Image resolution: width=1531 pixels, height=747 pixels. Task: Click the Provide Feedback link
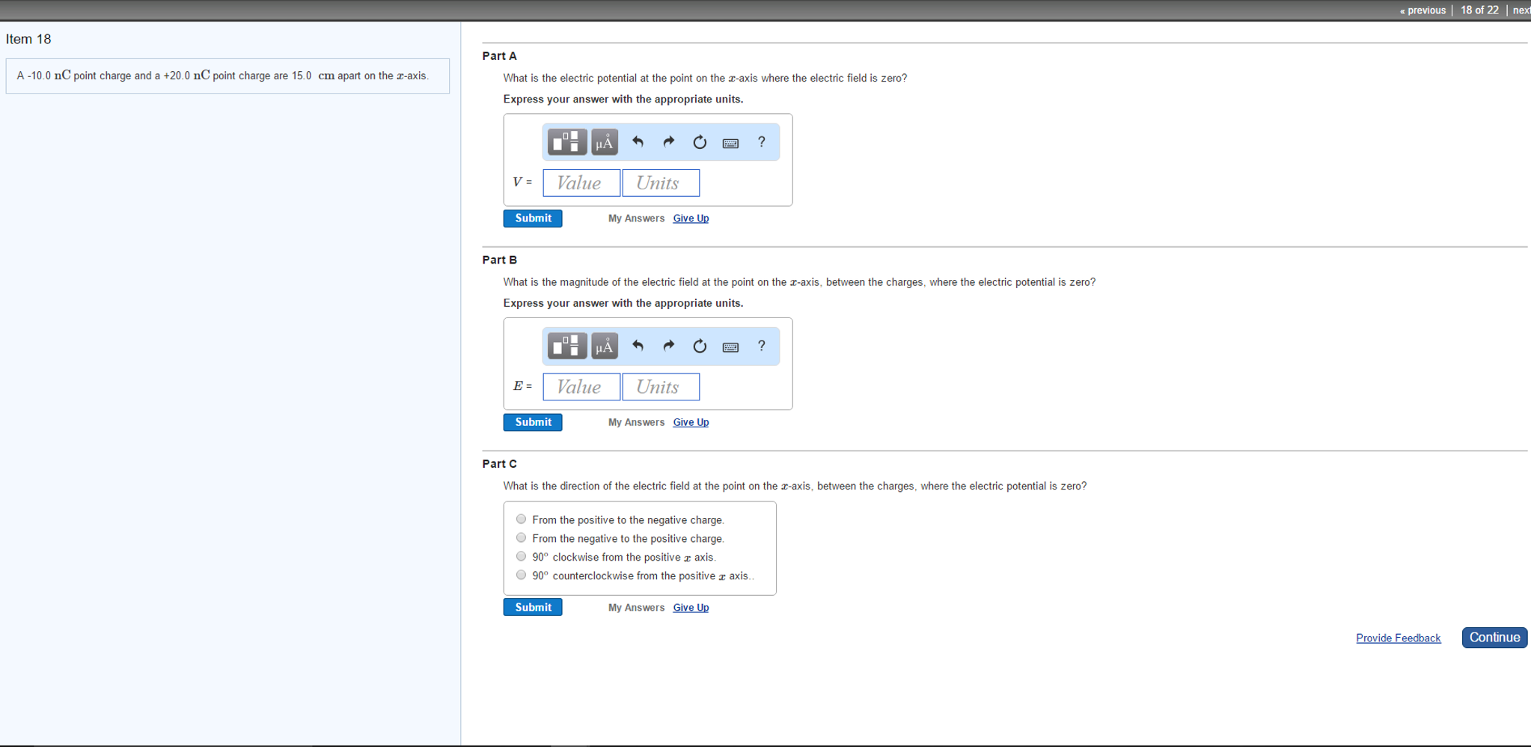tap(1398, 638)
